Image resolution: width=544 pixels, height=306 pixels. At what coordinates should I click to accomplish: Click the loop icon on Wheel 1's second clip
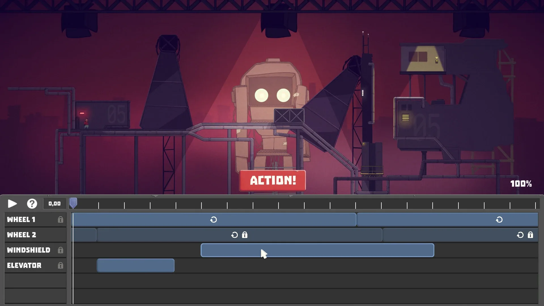[x=499, y=220]
